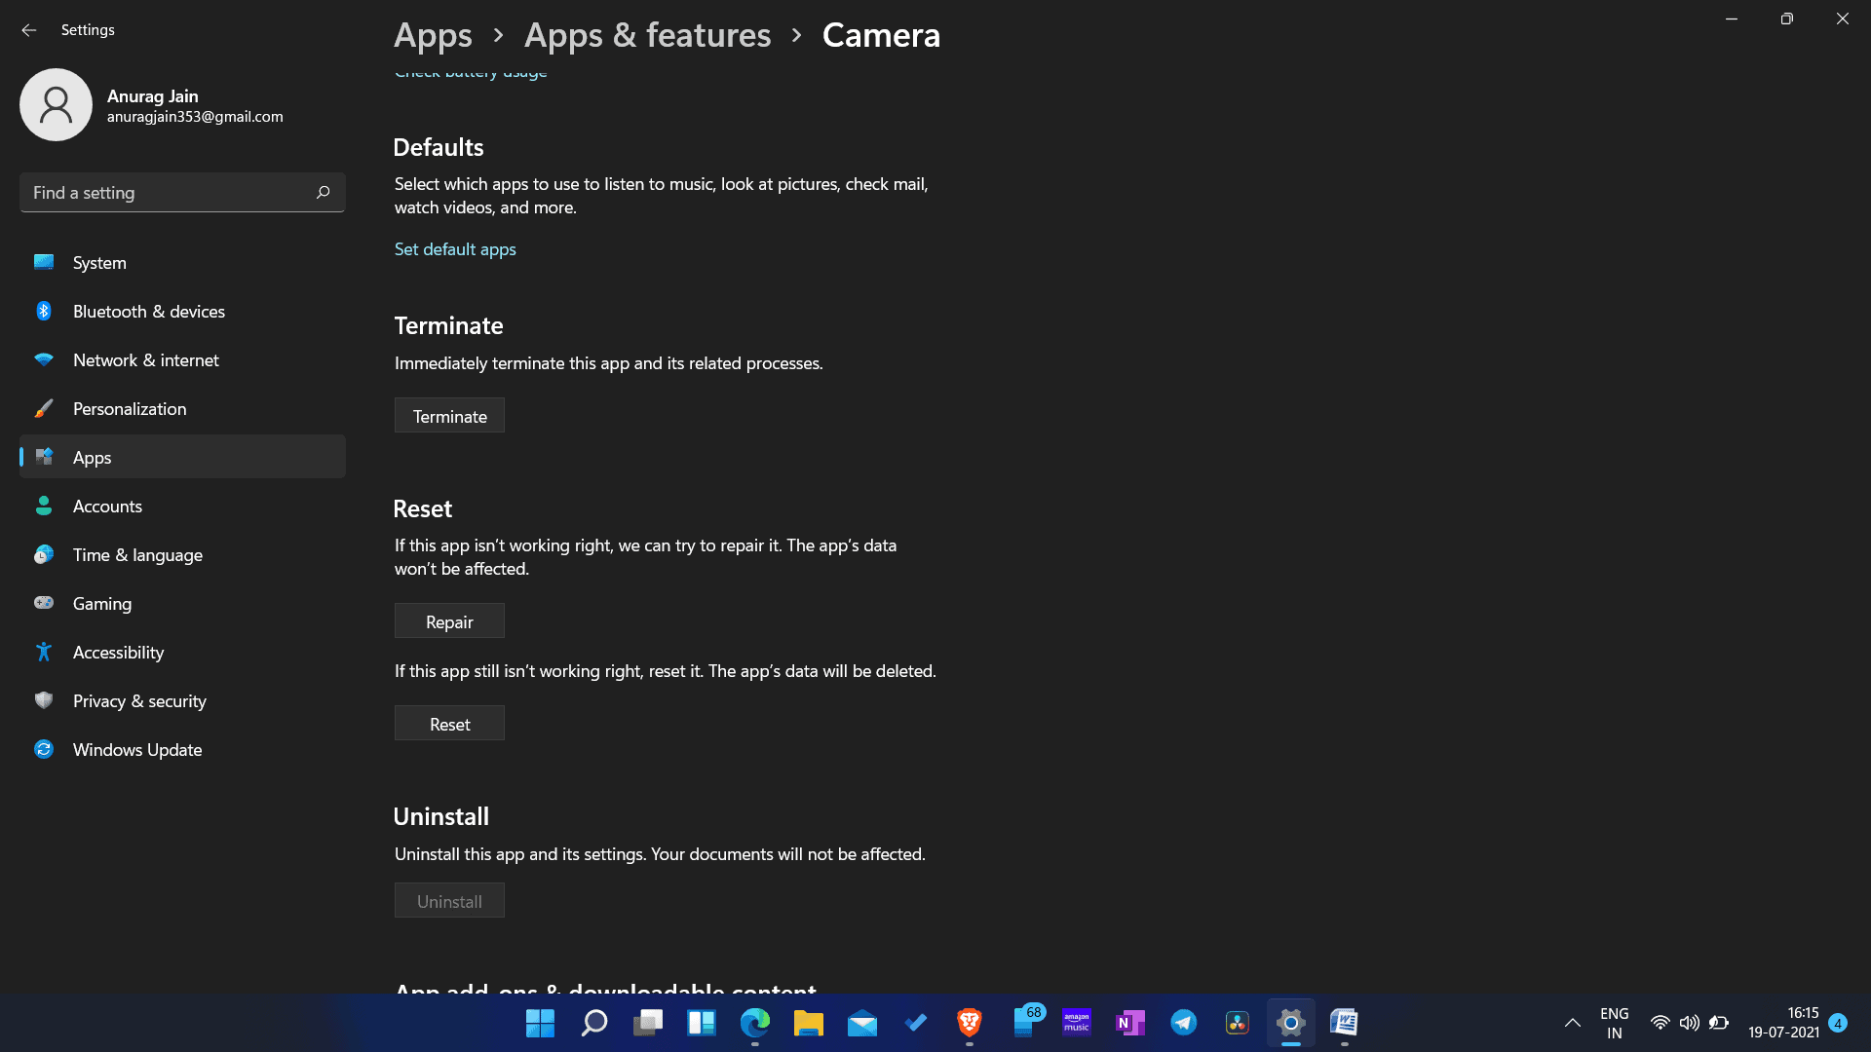Click the back arrow in Settings
This screenshot has width=1871, height=1052.
pyautogui.click(x=29, y=30)
